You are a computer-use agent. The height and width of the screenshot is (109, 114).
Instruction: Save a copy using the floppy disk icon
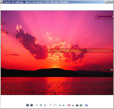pyautogui.click(x=77, y=105)
